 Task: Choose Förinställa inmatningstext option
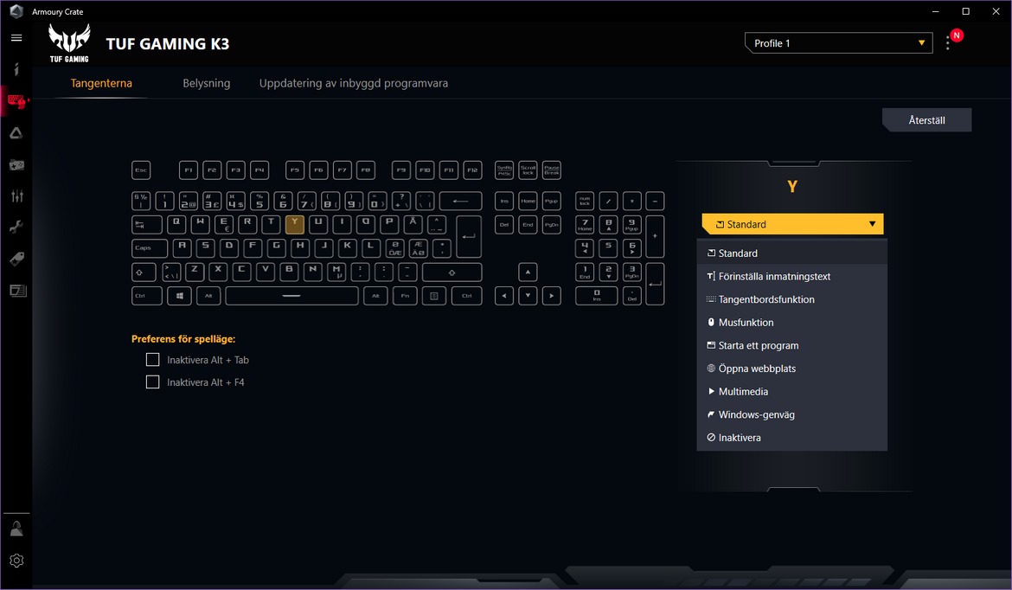(x=792, y=276)
